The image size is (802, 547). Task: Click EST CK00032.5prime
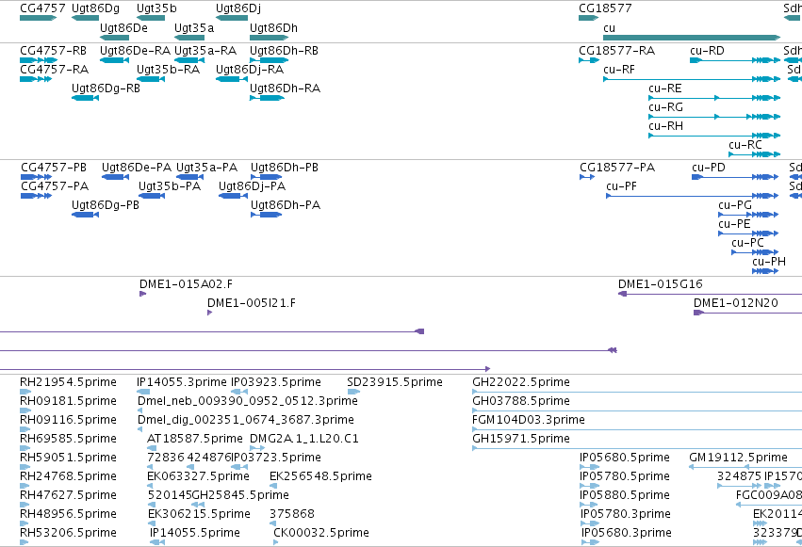pos(321,533)
